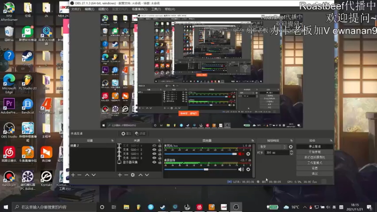Remove the selected scene with the minus icon
377x212 pixels.
click(79, 175)
